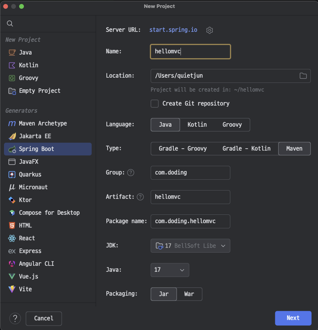This screenshot has width=318, height=330.
Task: Select Jakarta EE generator
Action: pyautogui.click(x=48, y=136)
